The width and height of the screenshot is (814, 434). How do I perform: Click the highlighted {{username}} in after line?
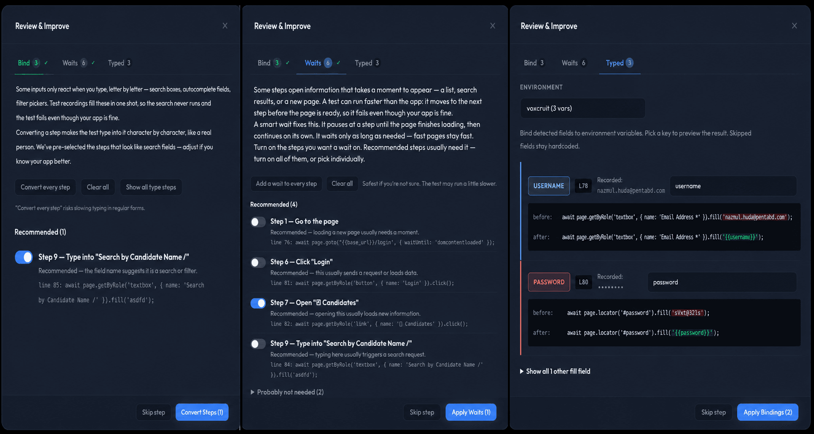pos(740,237)
